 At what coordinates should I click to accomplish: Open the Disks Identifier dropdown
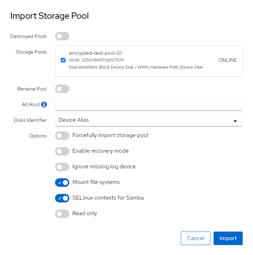[x=149, y=120]
